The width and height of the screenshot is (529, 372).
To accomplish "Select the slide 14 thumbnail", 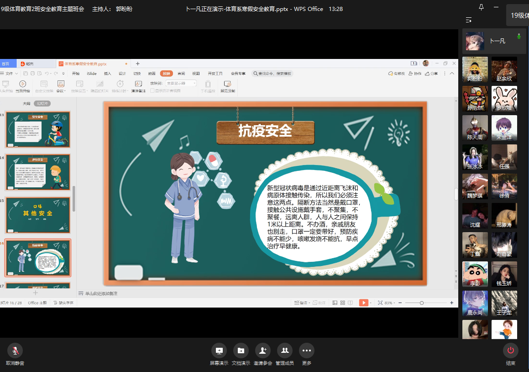I will (x=38, y=172).
